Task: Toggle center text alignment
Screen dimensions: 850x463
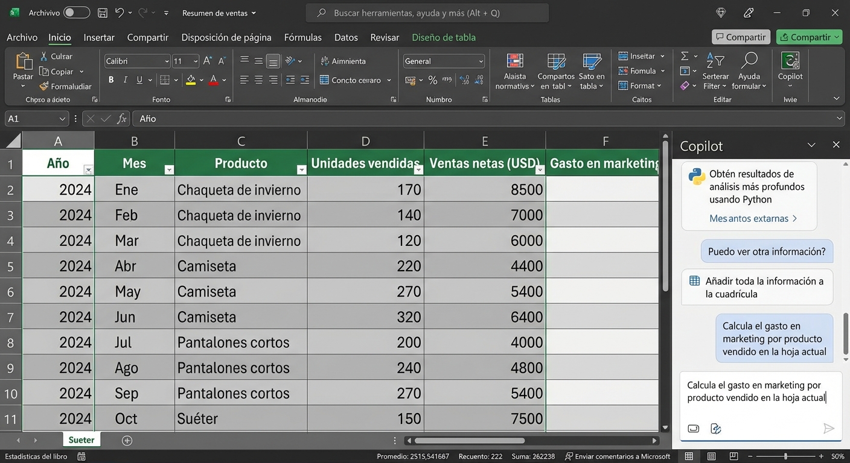Action: click(x=258, y=79)
